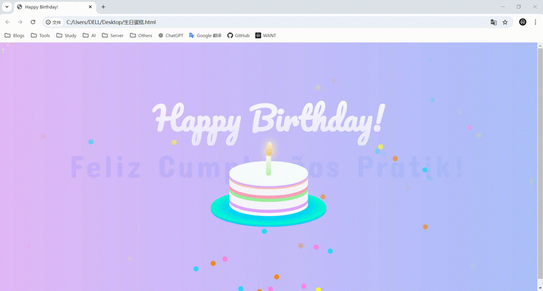
Task: Restore down the browser window
Action: (519, 6)
